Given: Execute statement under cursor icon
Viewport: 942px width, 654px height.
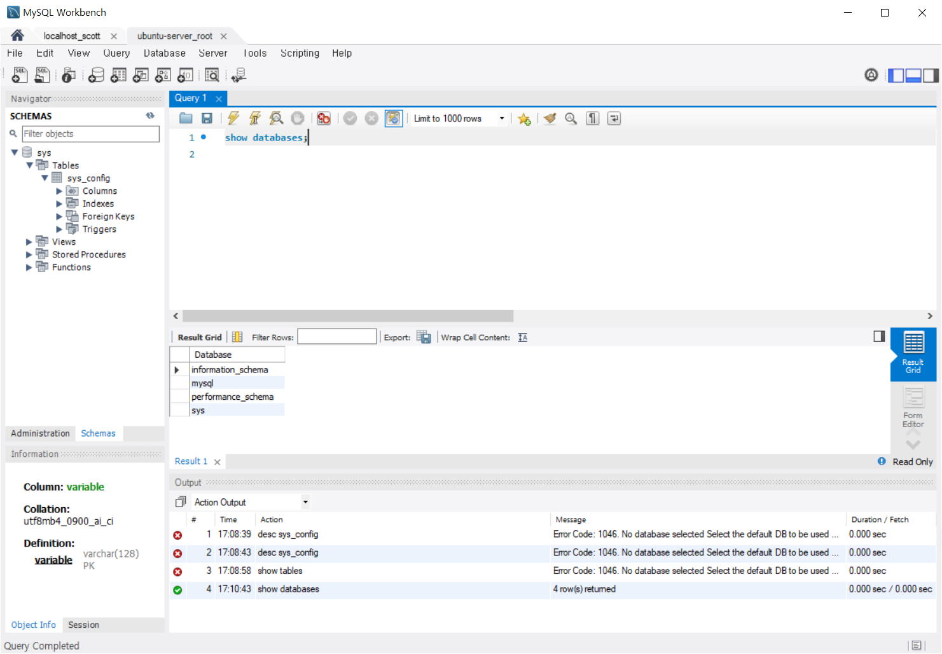Looking at the screenshot, I should pos(254,118).
